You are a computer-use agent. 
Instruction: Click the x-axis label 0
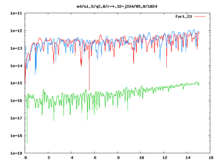pos(26,158)
